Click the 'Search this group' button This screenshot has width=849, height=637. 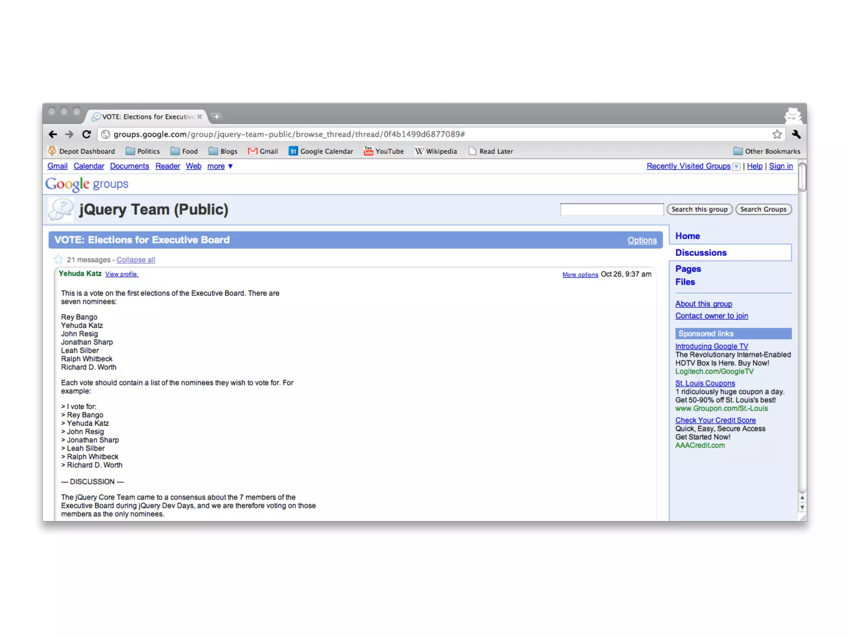coord(699,209)
